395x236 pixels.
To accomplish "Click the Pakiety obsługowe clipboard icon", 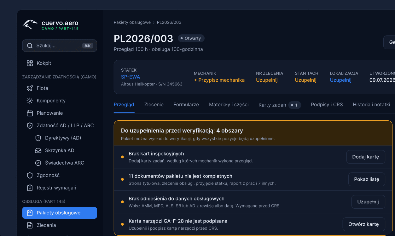I will [x=30, y=213].
